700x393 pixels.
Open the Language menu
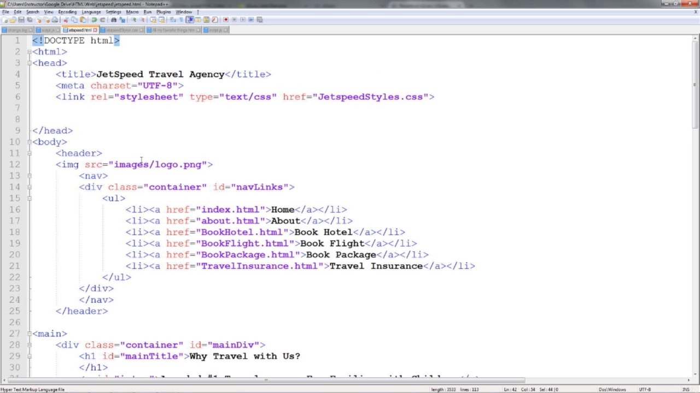pyautogui.click(x=91, y=11)
